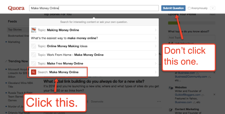Click the red magnifier search icon
225x114 pixels.
[34, 72]
